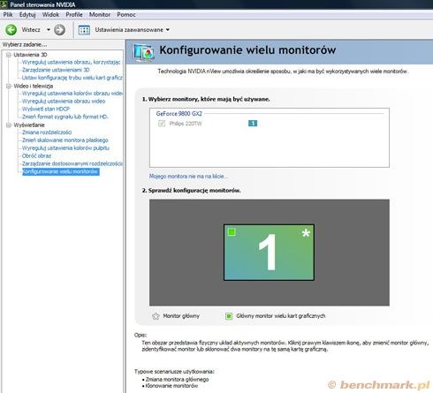Click the advanced settings view icon
Image resolution: width=433 pixels, height=393 pixels.
click(84, 30)
